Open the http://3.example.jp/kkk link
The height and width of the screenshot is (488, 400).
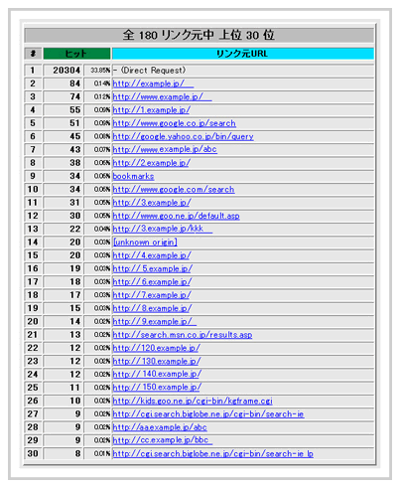pyautogui.click(x=163, y=229)
